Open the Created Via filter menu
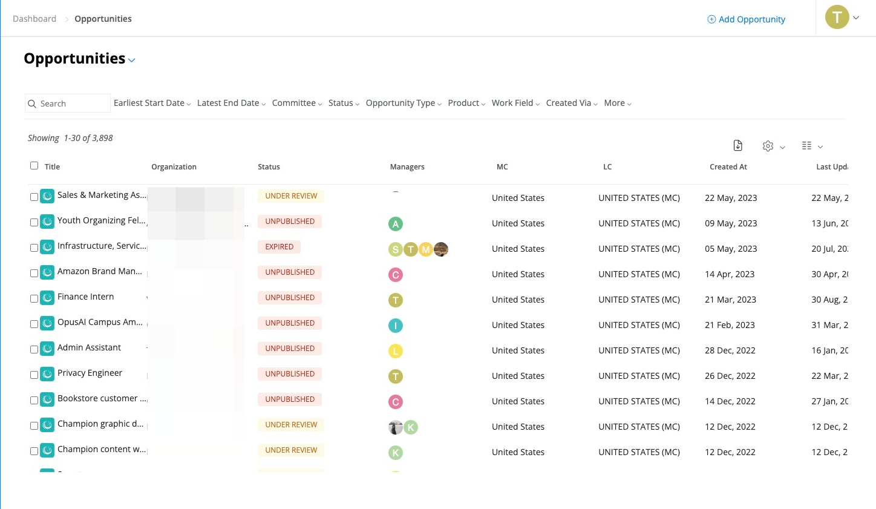The height and width of the screenshot is (509, 876). [x=572, y=103]
